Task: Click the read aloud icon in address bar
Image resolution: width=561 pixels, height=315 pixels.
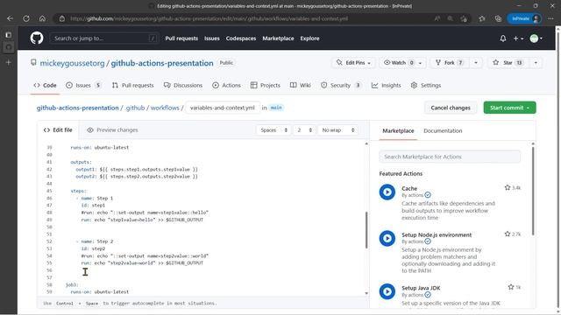Action: click(x=437, y=18)
